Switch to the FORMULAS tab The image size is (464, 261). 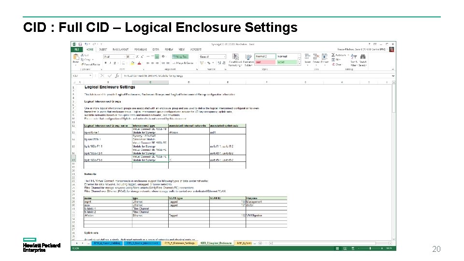click(x=141, y=49)
